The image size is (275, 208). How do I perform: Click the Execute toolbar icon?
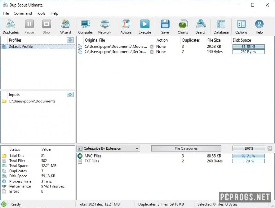click(x=145, y=27)
